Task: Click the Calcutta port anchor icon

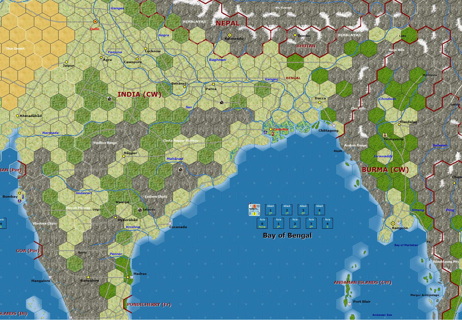Action: click(x=265, y=132)
